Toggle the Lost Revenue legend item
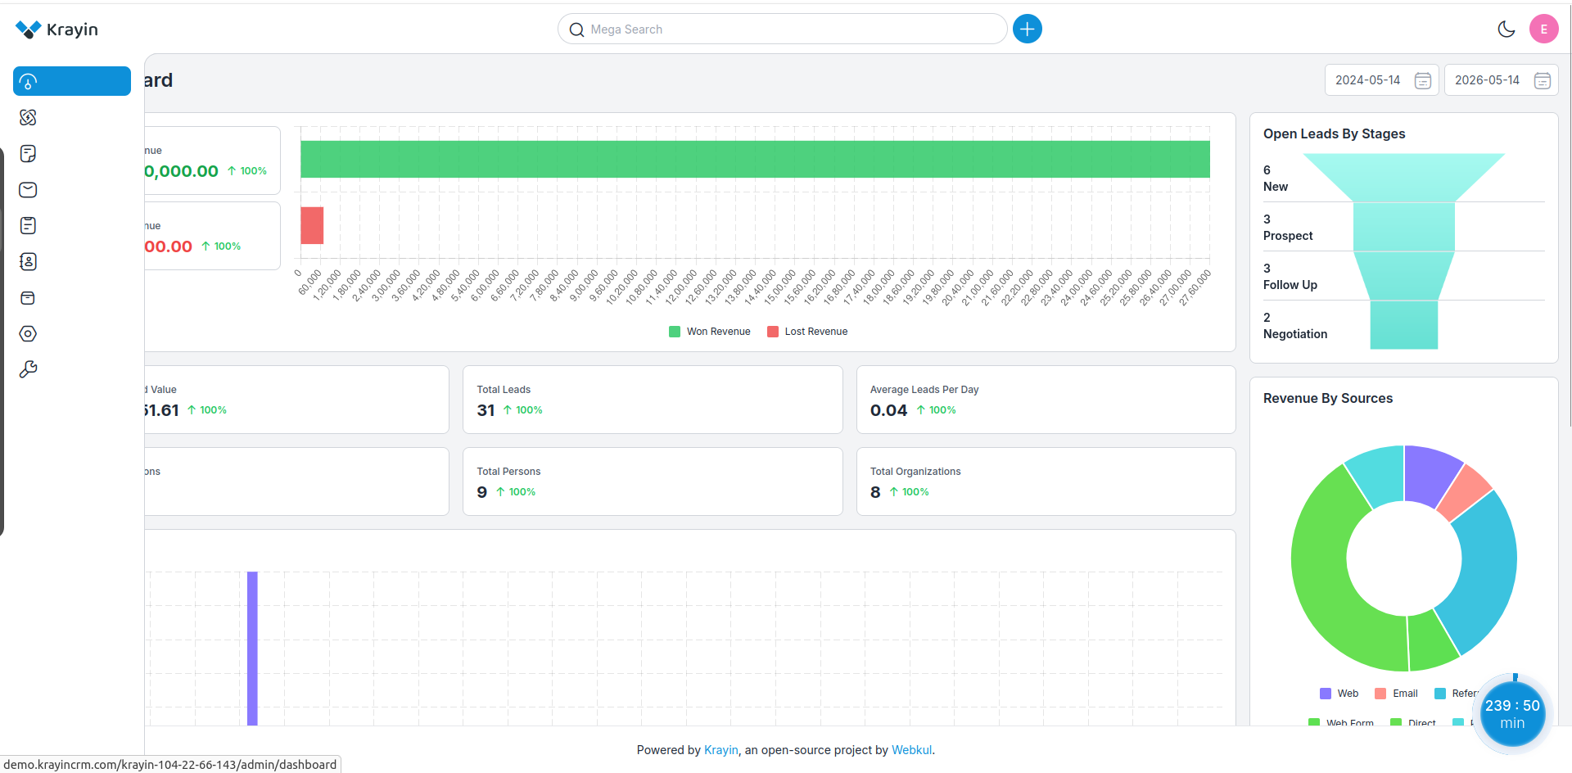The height and width of the screenshot is (773, 1572). pos(807,332)
